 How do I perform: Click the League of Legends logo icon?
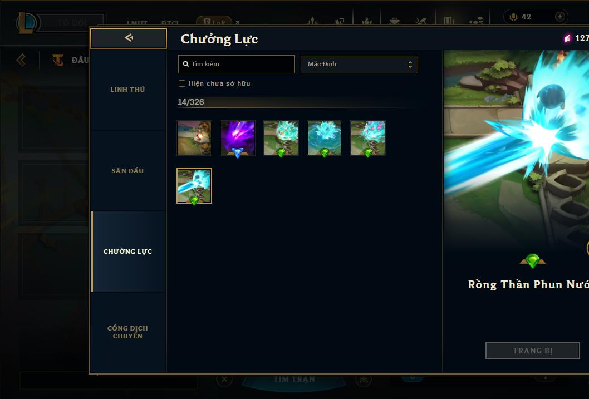point(26,22)
